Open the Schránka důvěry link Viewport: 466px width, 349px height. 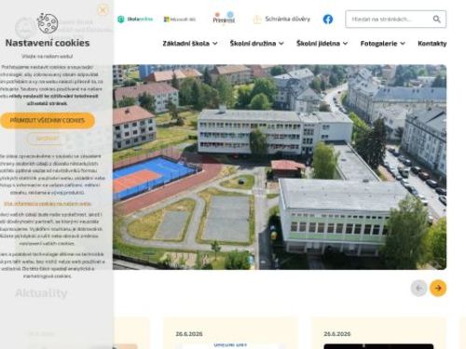pos(282,20)
